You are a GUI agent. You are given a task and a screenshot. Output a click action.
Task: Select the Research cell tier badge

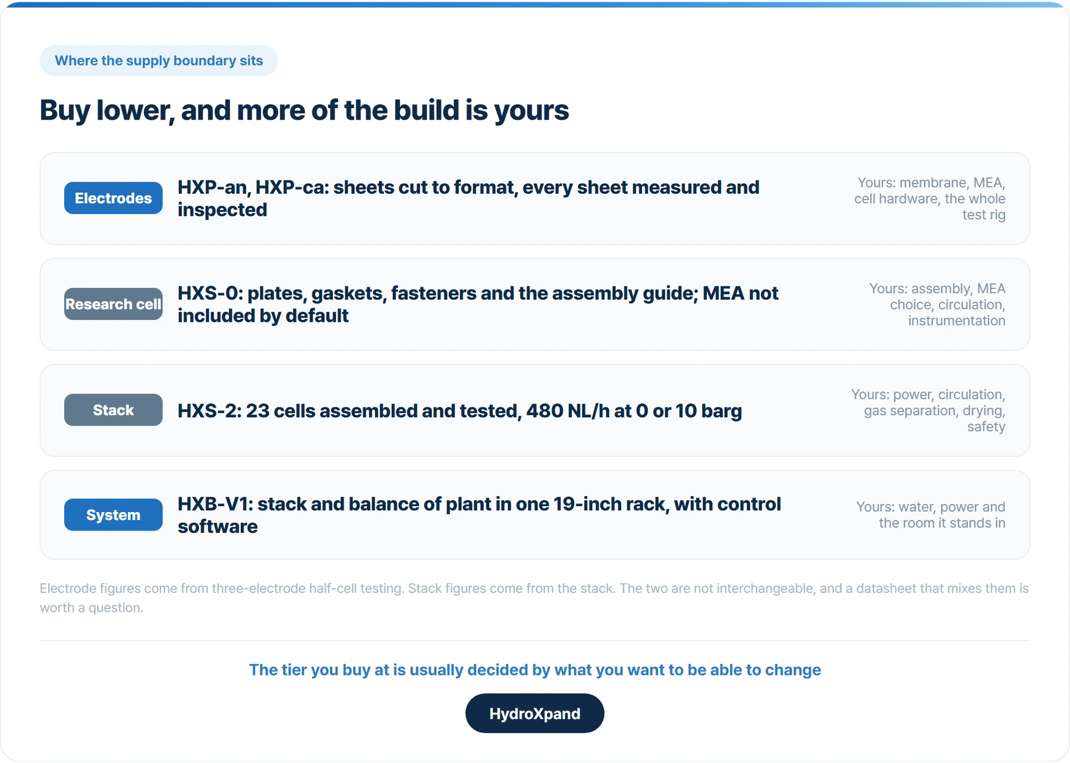(x=114, y=304)
